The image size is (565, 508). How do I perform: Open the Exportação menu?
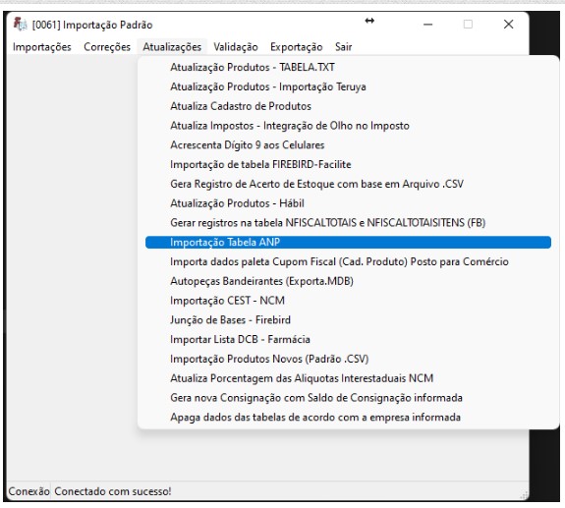coord(296,47)
